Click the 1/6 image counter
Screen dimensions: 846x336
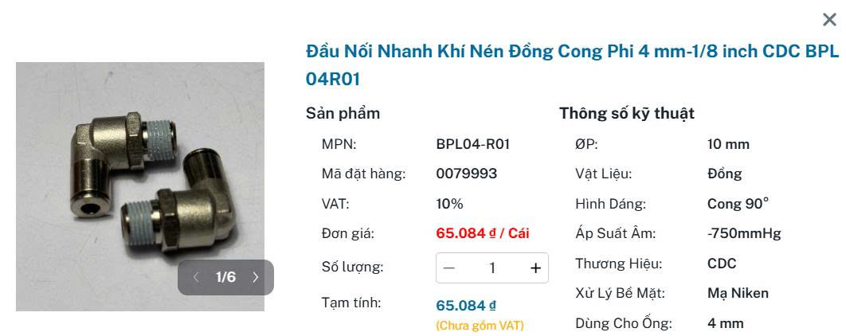point(225,277)
